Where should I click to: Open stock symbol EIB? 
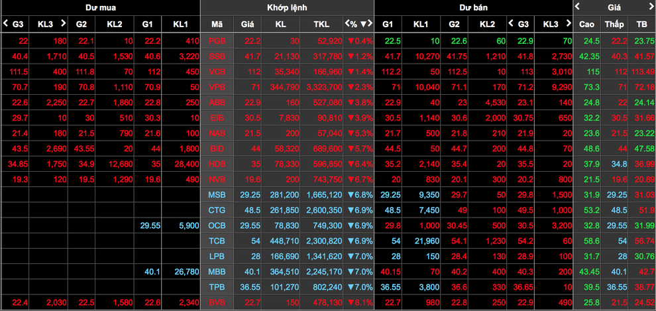[x=217, y=118]
